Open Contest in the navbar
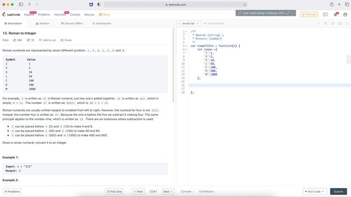The width and height of the screenshot is (351, 197). (x=75, y=15)
